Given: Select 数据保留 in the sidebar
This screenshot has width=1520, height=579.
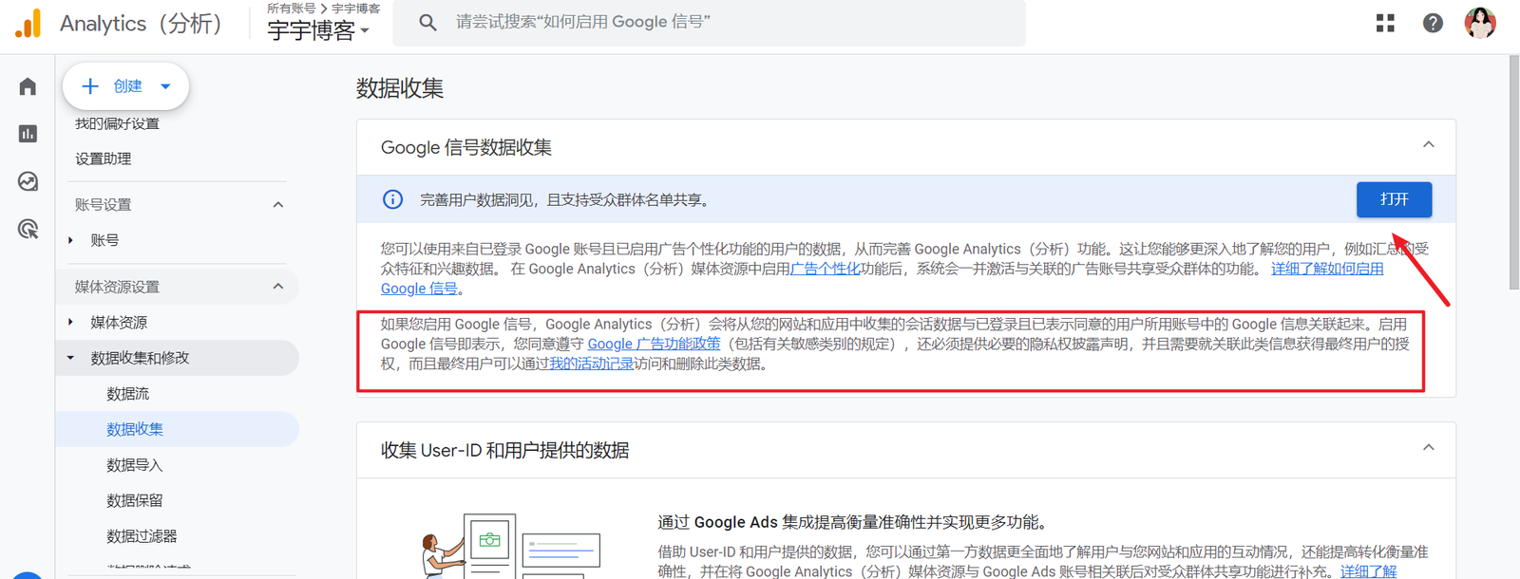Looking at the screenshot, I should click(x=135, y=500).
